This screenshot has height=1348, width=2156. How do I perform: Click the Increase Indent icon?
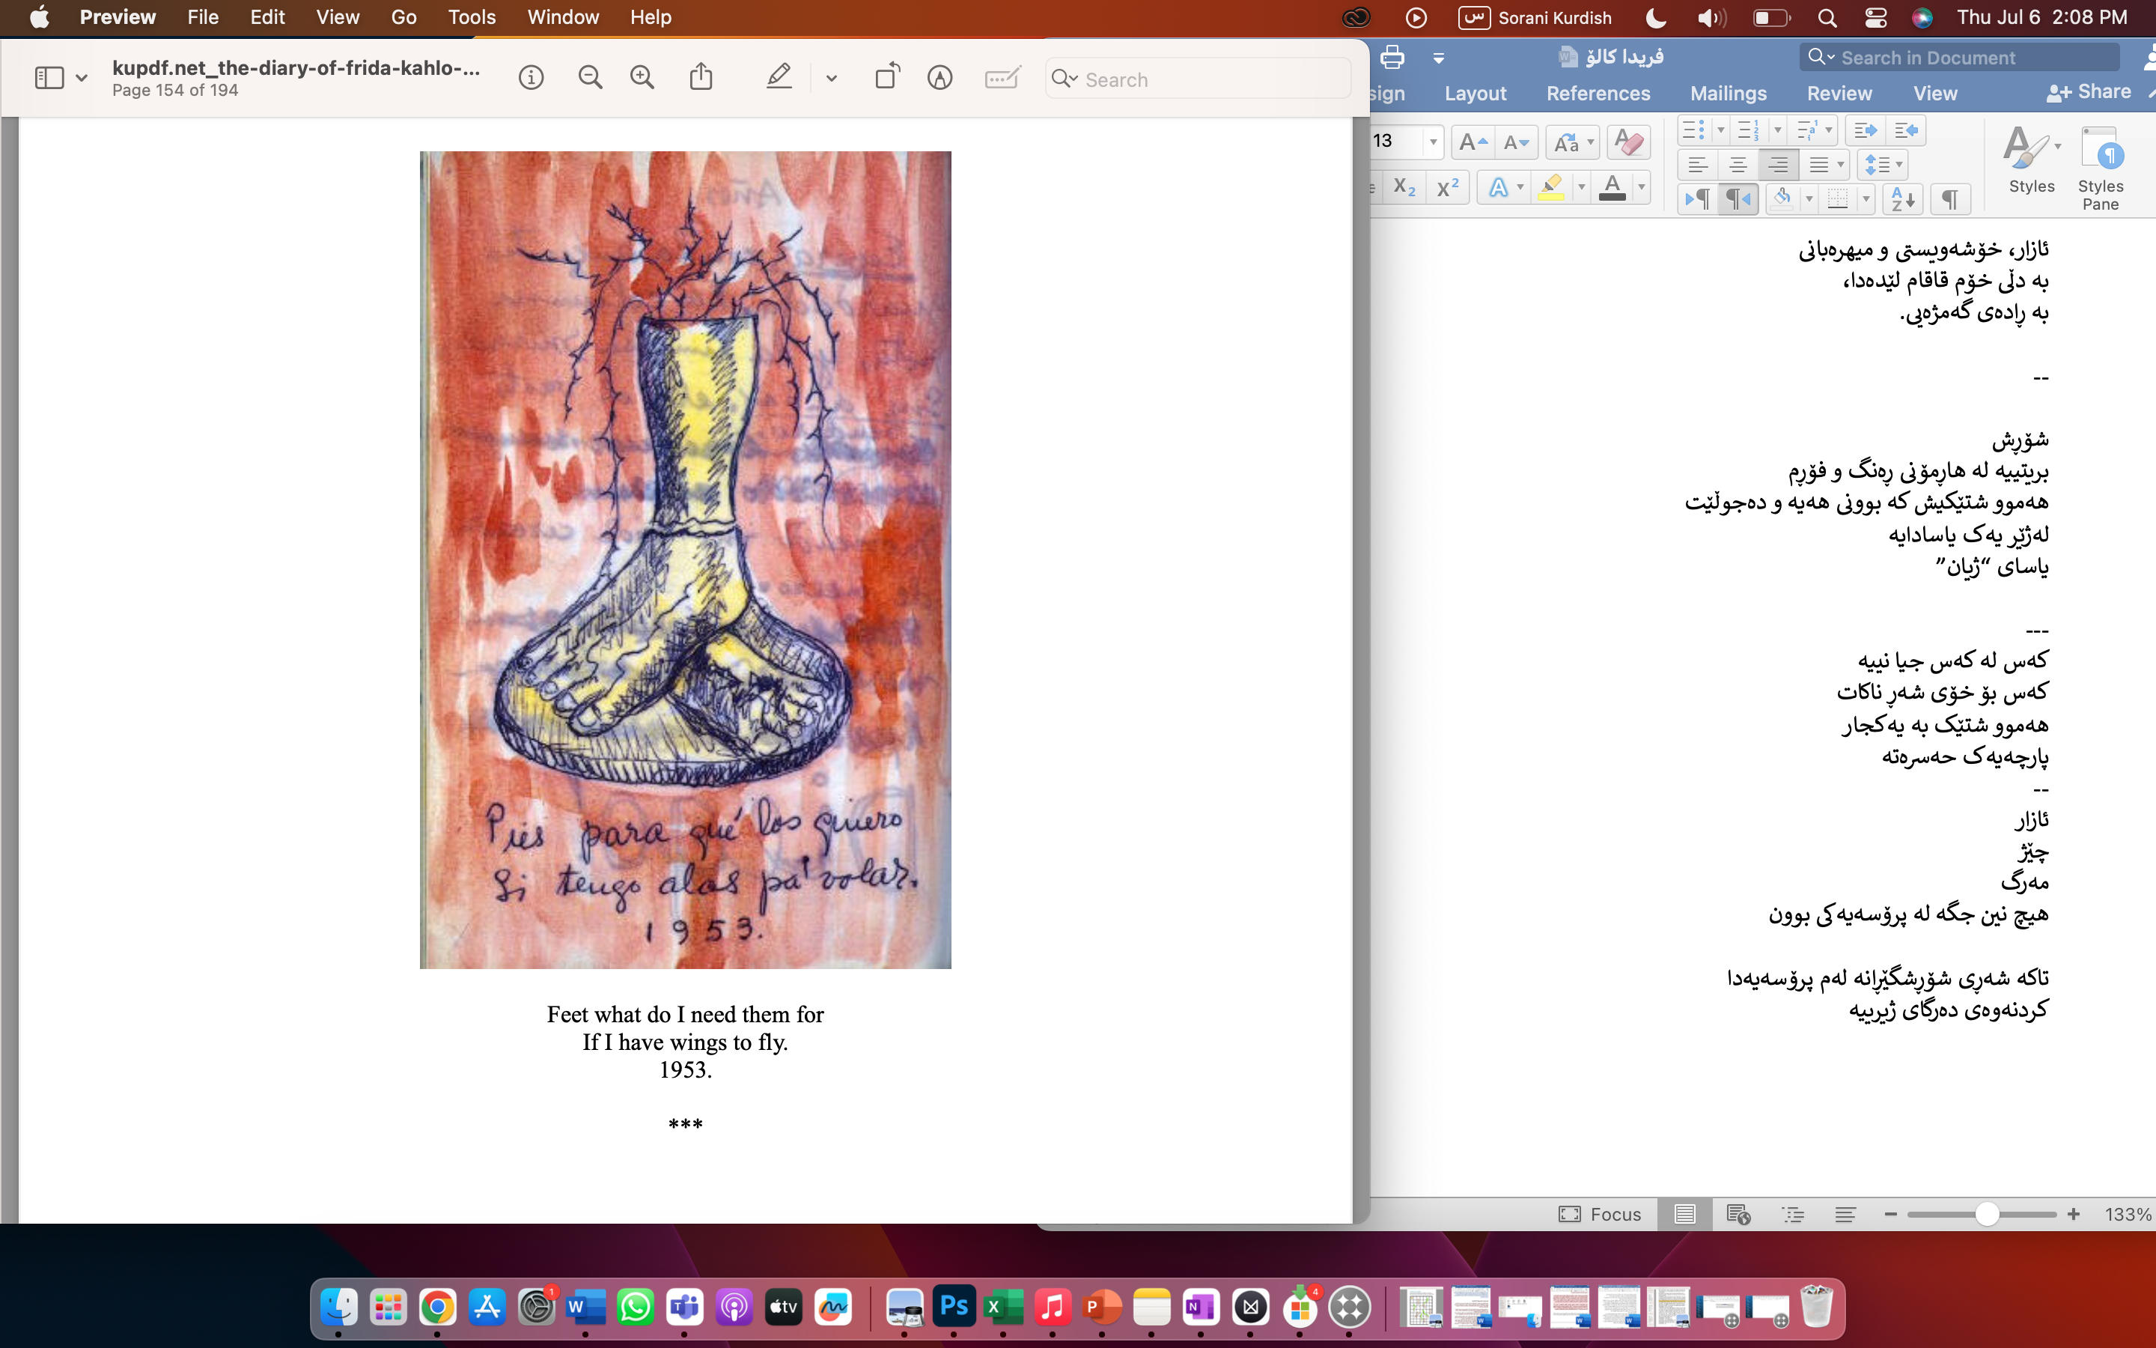[x=1904, y=131]
